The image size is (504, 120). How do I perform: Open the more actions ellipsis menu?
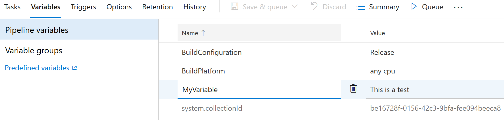pos(458,8)
